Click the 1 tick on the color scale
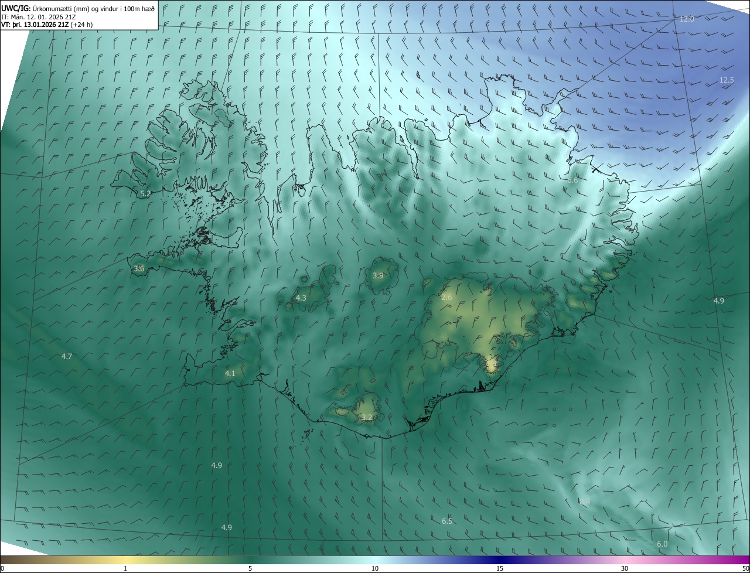750x573 pixels. (126, 568)
